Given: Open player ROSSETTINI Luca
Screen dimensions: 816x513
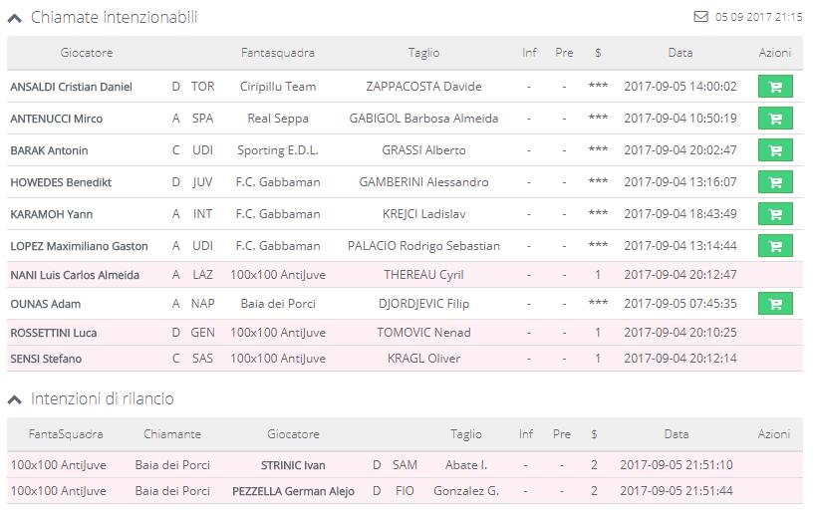Looking at the screenshot, I should pos(54,333).
